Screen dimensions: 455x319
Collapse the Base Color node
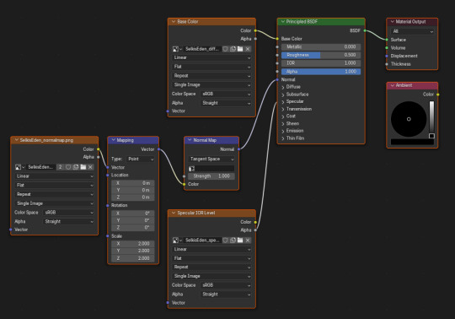pyautogui.click(x=174, y=21)
